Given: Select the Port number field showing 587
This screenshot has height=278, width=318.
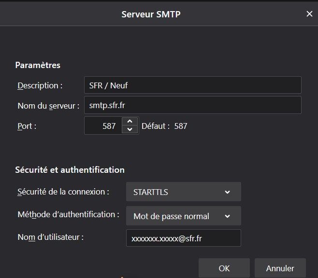Looking at the screenshot, I should coord(102,126).
